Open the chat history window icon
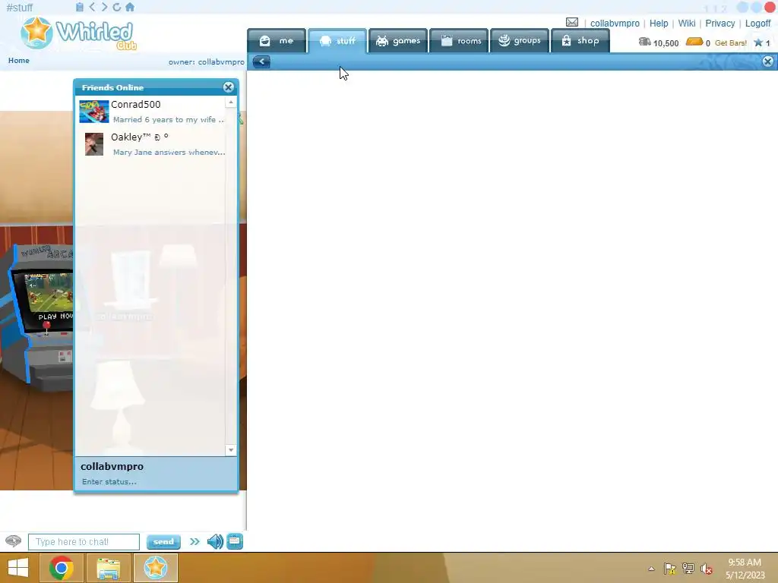 (x=235, y=541)
